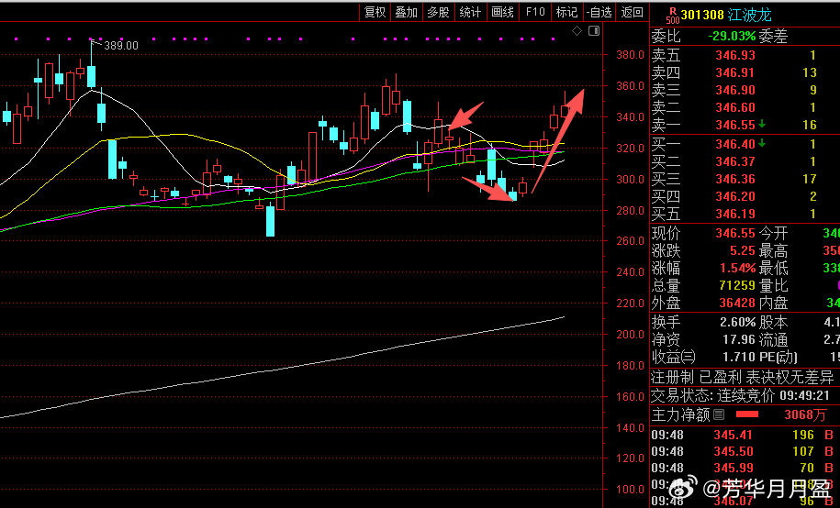Screen dimensions: 840x508
Task: Select 卖二 price 346.60
Action: [735, 107]
